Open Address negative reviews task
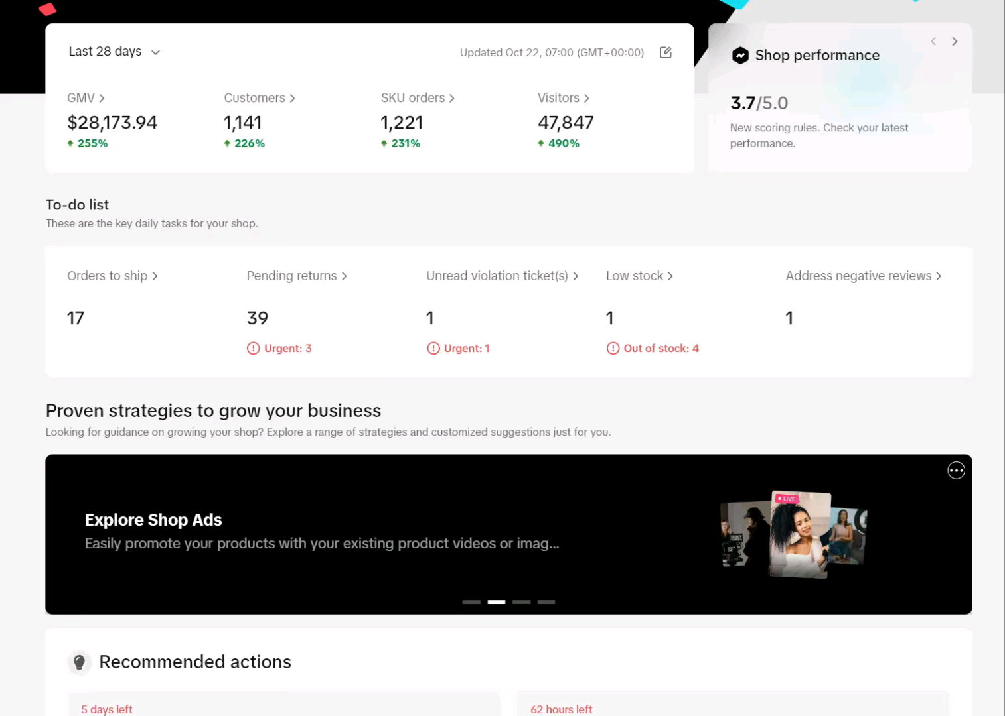 point(863,276)
